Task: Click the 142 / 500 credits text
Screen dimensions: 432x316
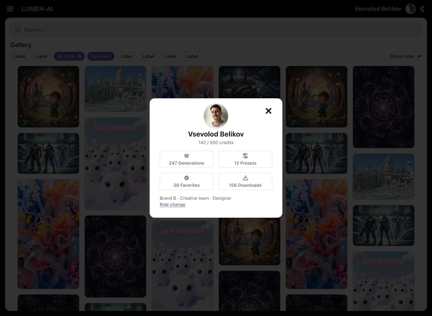Action: coord(216,143)
